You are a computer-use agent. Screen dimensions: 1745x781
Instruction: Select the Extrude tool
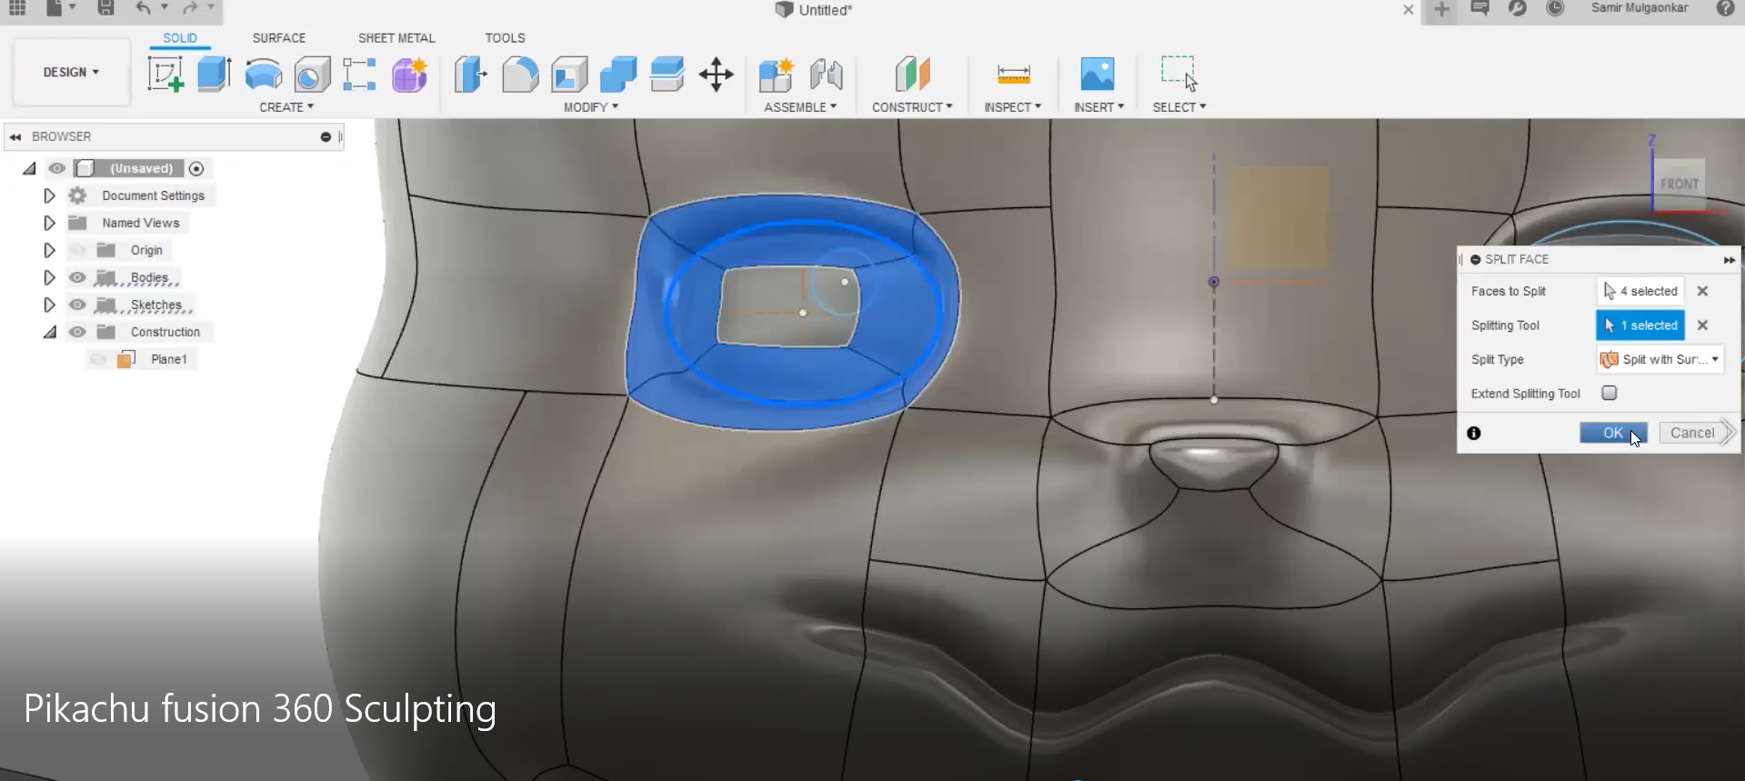(x=215, y=74)
